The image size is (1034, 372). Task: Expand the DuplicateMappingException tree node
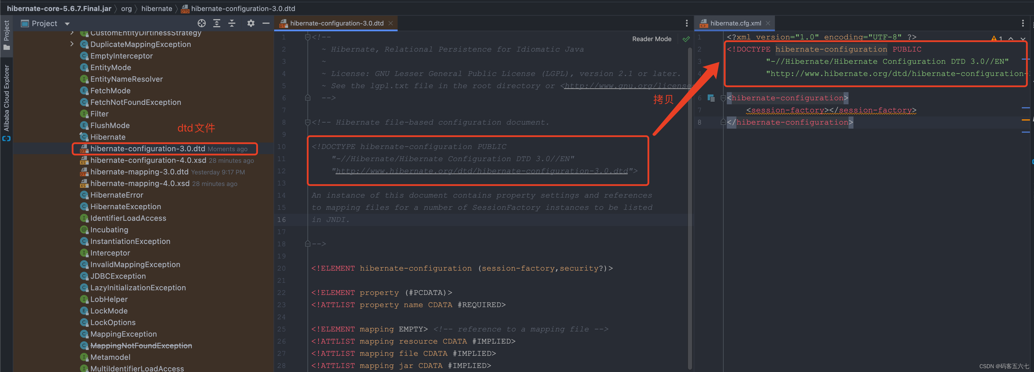tap(72, 44)
